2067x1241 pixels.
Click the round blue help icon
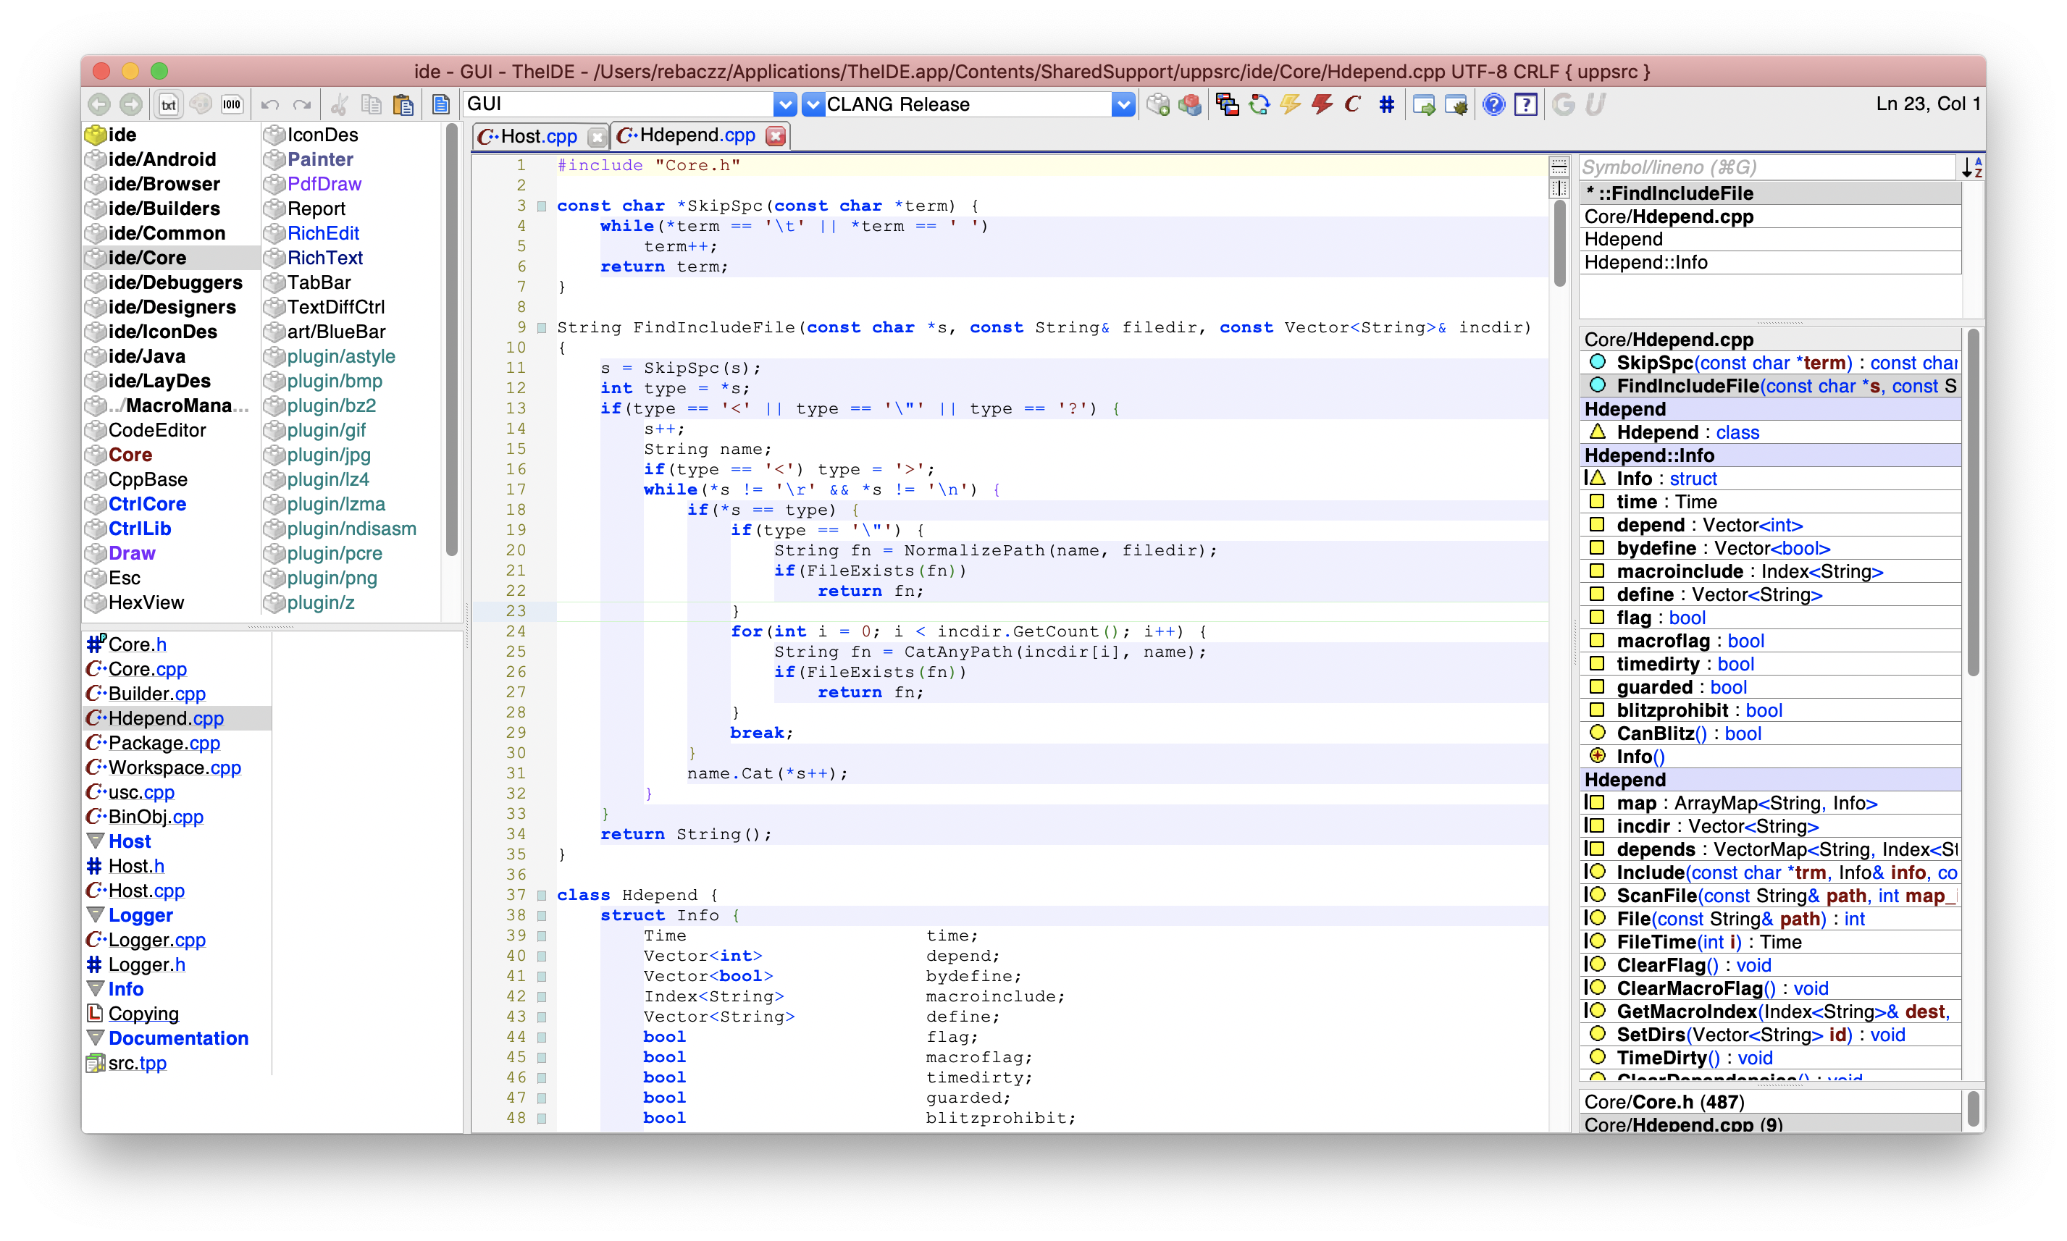pyautogui.click(x=1493, y=104)
